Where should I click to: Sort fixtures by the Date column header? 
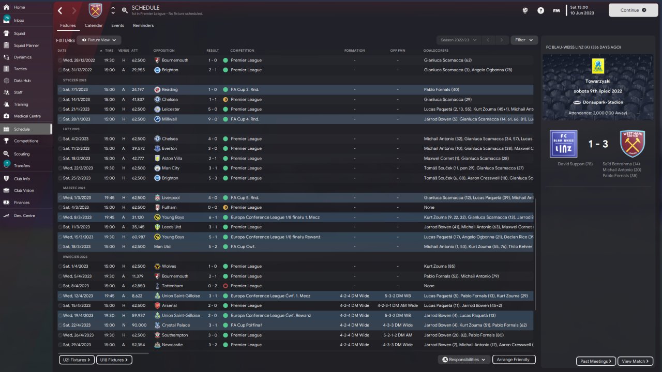tap(62, 51)
